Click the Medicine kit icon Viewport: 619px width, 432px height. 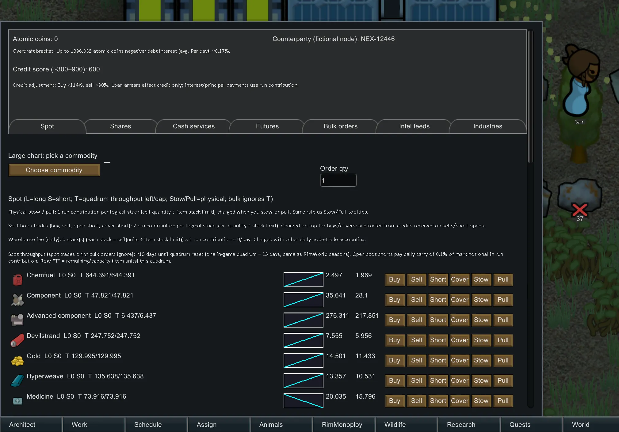tap(17, 401)
